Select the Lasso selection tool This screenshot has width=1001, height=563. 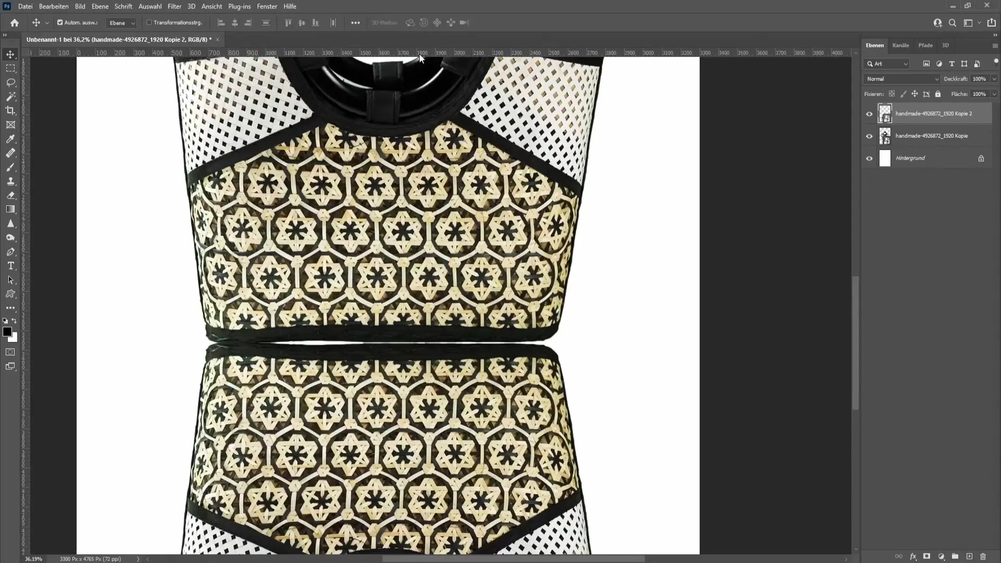[x=10, y=81]
